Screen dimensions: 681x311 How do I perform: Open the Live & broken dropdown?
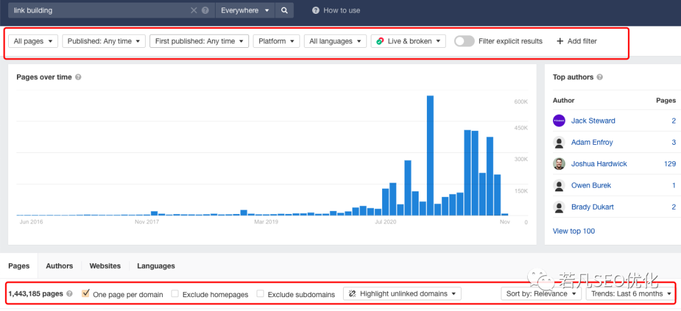(408, 42)
